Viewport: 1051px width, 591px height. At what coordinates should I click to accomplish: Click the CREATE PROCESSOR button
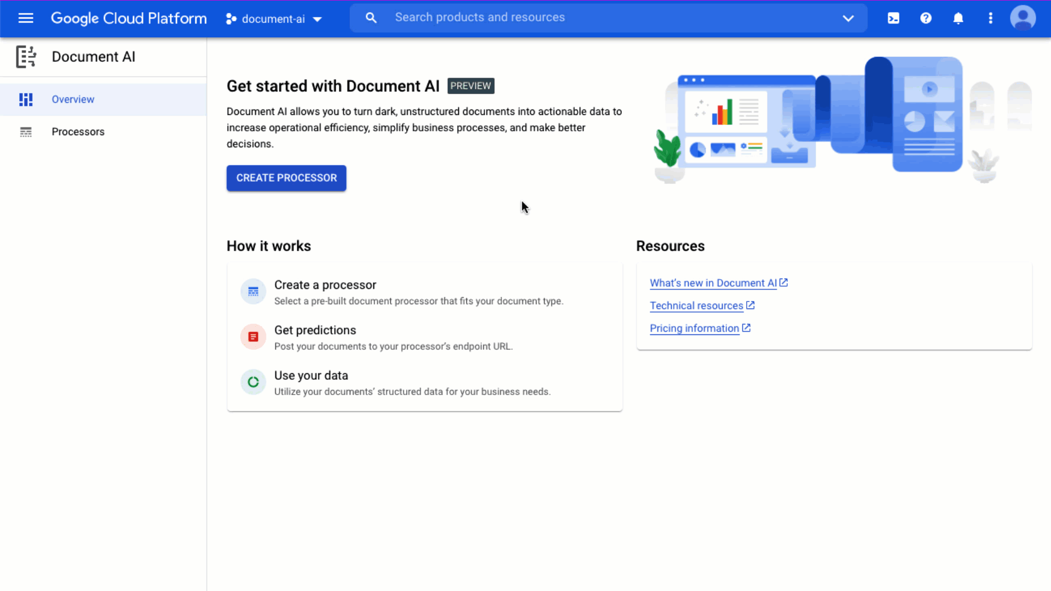click(x=287, y=178)
